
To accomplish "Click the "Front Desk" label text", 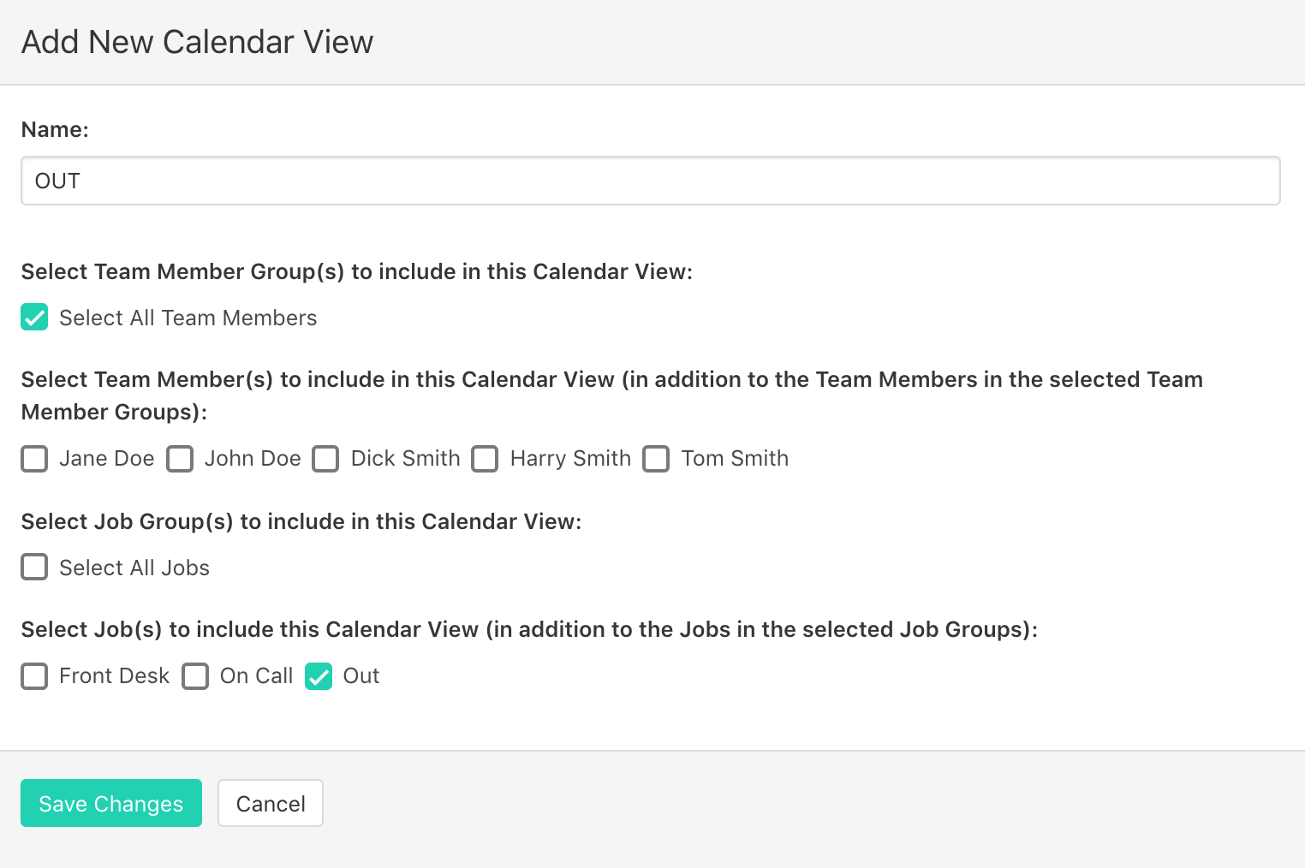I will click(x=114, y=676).
